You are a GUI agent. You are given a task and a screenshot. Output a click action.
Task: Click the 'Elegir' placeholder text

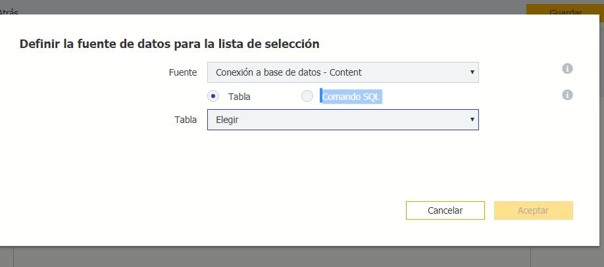click(x=227, y=120)
